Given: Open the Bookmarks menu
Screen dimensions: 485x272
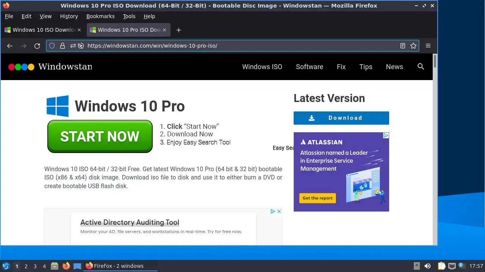Looking at the screenshot, I should [x=100, y=16].
